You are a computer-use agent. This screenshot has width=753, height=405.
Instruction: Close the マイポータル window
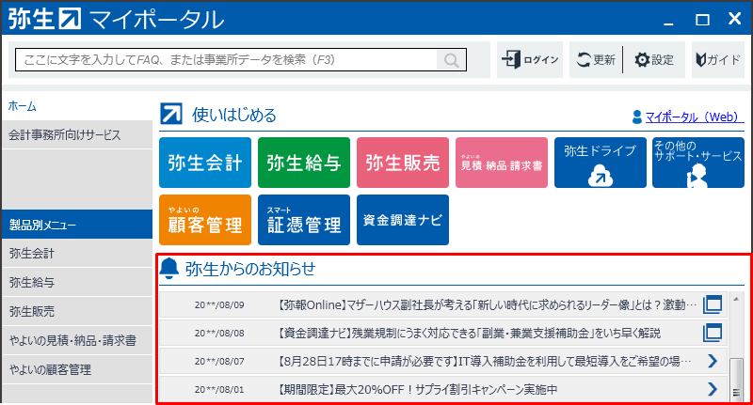(734, 19)
